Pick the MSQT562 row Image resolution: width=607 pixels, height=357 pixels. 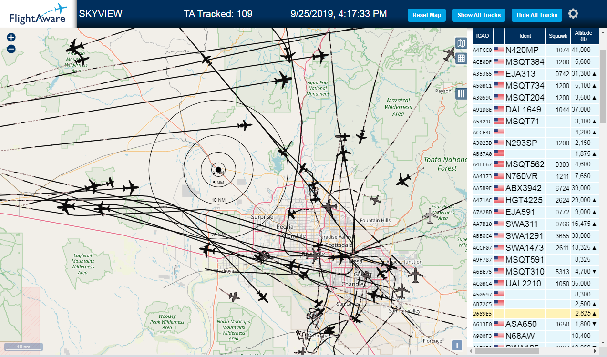tap(534, 164)
